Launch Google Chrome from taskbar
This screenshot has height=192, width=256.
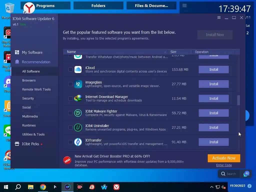click(x=43, y=187)
